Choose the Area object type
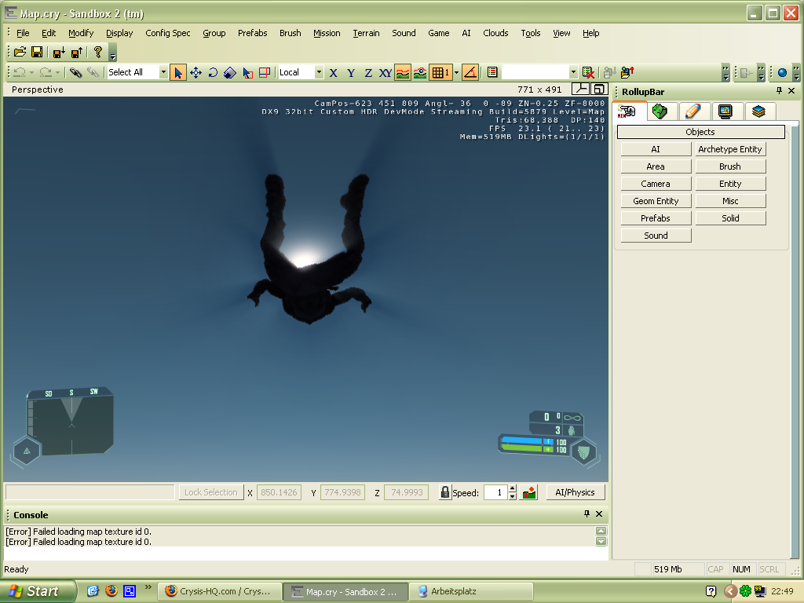804x603 pixels. point(656,166)
